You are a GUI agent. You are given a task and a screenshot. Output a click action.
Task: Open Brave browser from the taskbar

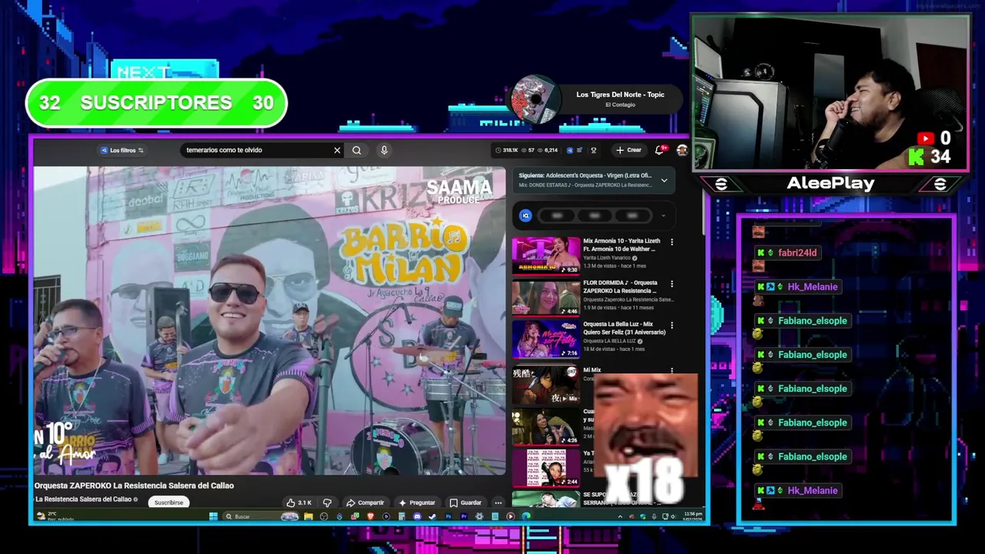tap(370, 516)
